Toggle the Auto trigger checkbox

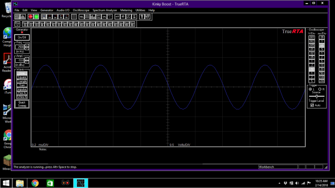point(312,105)
